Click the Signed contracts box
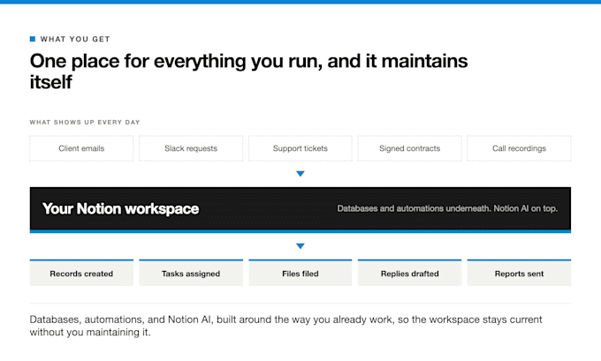The width and height of the screenshot is (601, 361). click(410, 148)
